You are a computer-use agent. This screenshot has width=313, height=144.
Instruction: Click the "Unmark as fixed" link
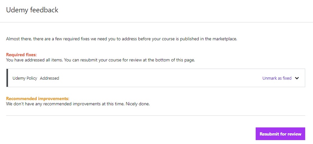[277, 78]
